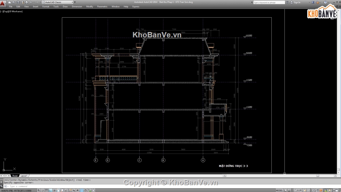Toggle Polar Tracking in status bar
This screenshot has width=341, height=192.
54,190
